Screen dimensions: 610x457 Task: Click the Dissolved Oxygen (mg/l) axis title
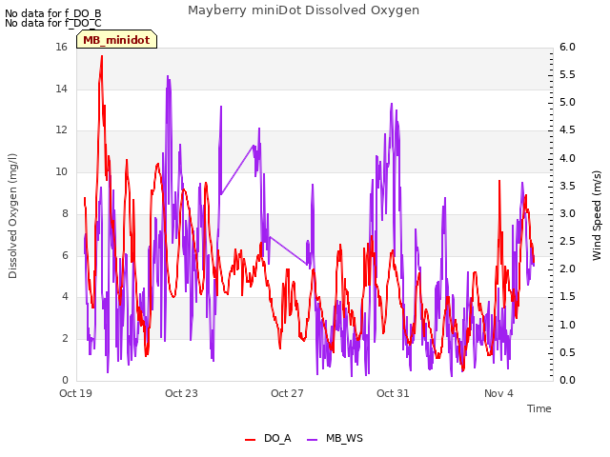(12, 216)
